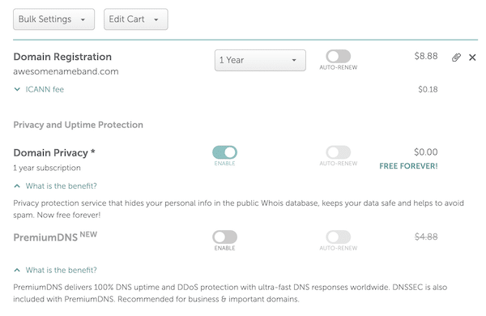Viewport: 486px width, 316px height.
Task: Toggle Auto-Renew for Domain Registration
Action: click(338, 57)
